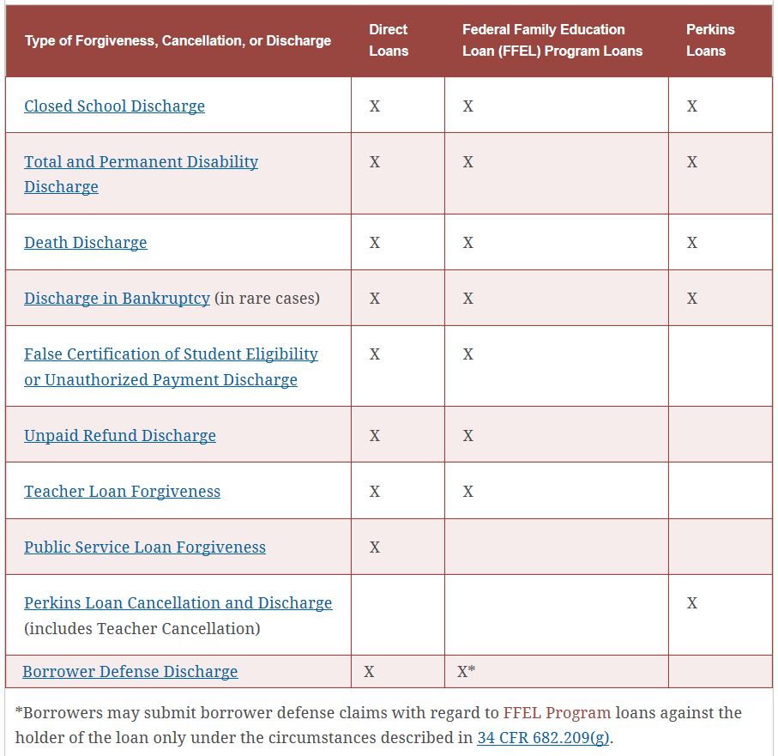Screen dimensions: 778x756
Task: Click the Type of Forgiveness column header
Action: pyautogui.click(x=178, y=41)
